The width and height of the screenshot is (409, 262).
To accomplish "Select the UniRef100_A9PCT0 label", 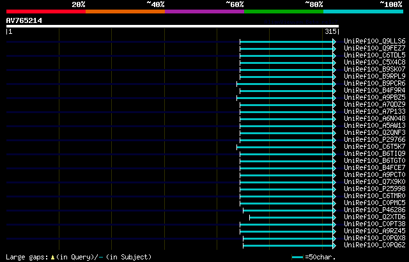I will (374, 175).
